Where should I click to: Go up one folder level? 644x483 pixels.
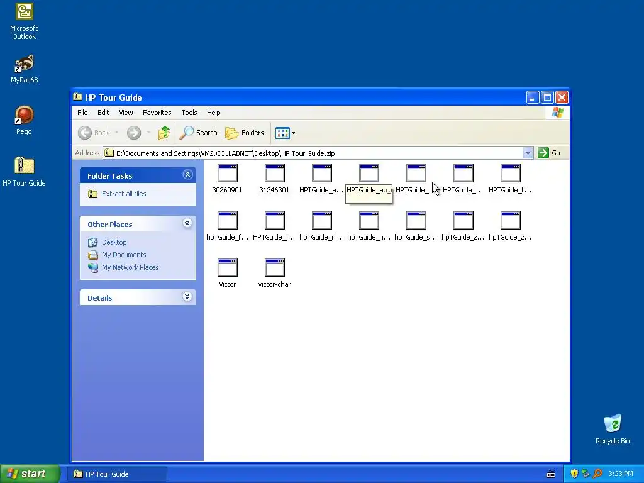pyautogui.click(x=164, y=133)
